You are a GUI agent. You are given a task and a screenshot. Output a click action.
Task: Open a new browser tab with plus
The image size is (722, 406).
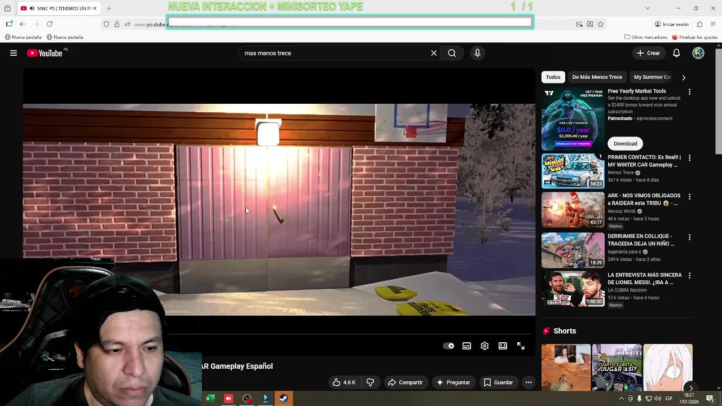(x=108, y=8)
